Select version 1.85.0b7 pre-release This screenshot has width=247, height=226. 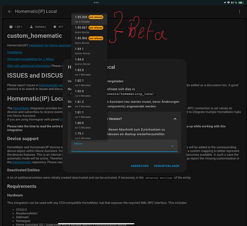coord(89,30)
